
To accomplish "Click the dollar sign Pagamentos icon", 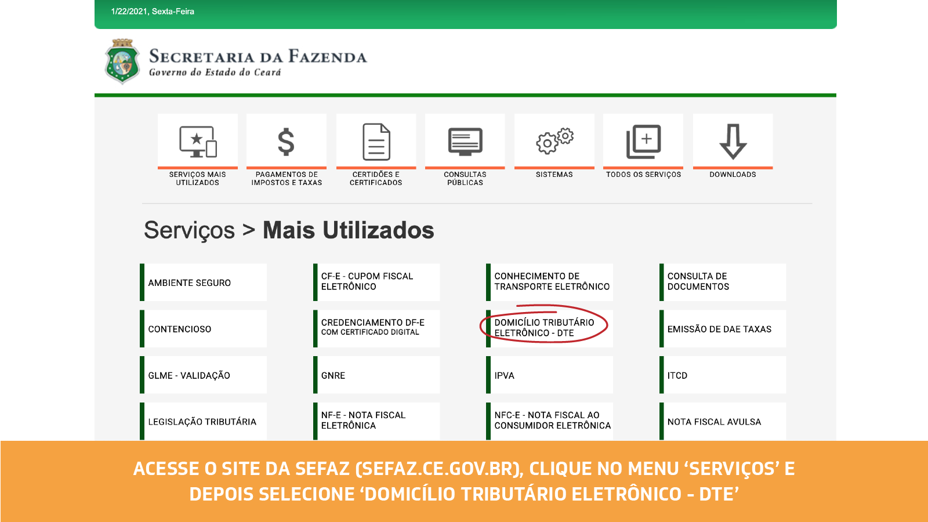I will 286,142.
